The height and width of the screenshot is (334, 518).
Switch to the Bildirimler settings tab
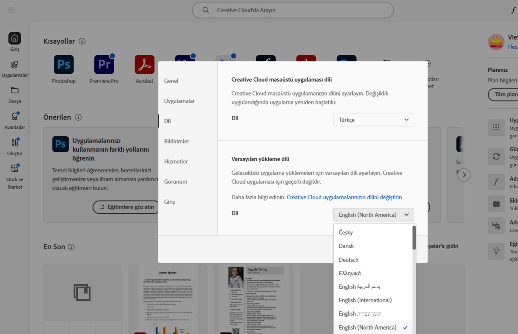176,141
